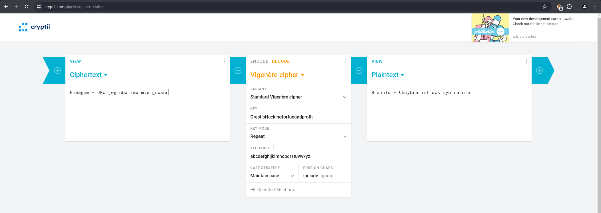Viewport: 601px width, 213px height.
Task: Click the cryptii logo icon
Action: tap(23, 27)
